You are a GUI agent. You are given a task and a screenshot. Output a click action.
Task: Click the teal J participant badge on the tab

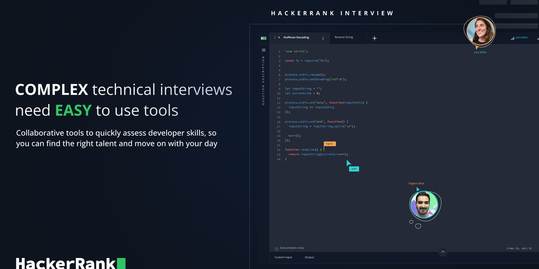click(275, 37)
